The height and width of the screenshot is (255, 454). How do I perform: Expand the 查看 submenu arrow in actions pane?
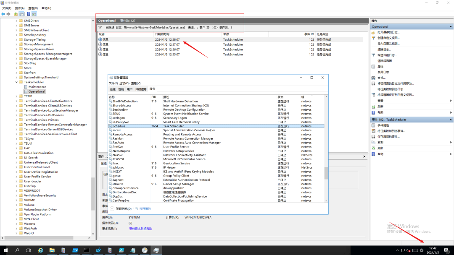click(x=451, y=101)
